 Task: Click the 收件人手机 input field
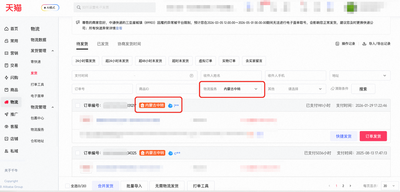295,76
